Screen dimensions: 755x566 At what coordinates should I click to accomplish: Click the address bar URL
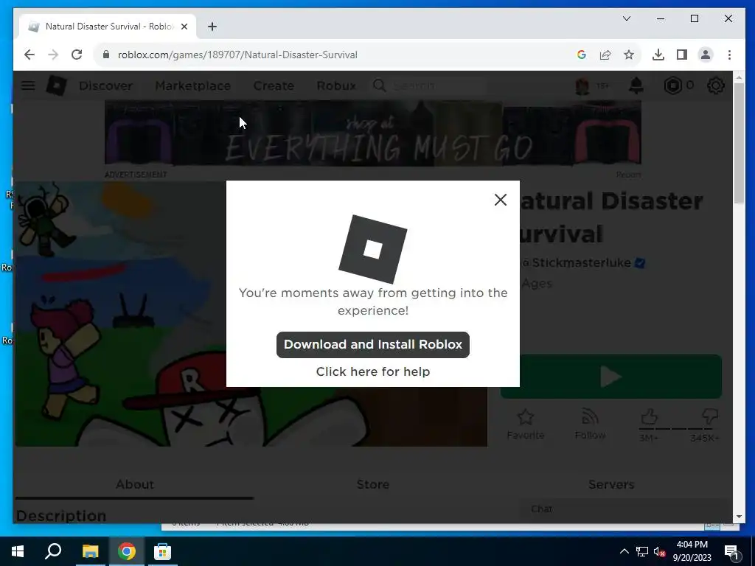point(237,55)
